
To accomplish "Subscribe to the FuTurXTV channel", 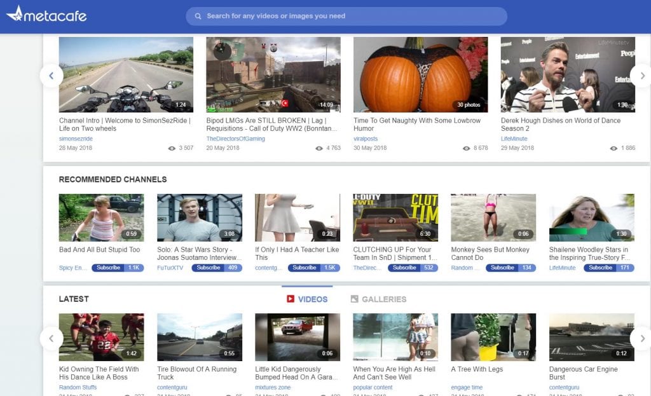I will (x=209, y=268).
